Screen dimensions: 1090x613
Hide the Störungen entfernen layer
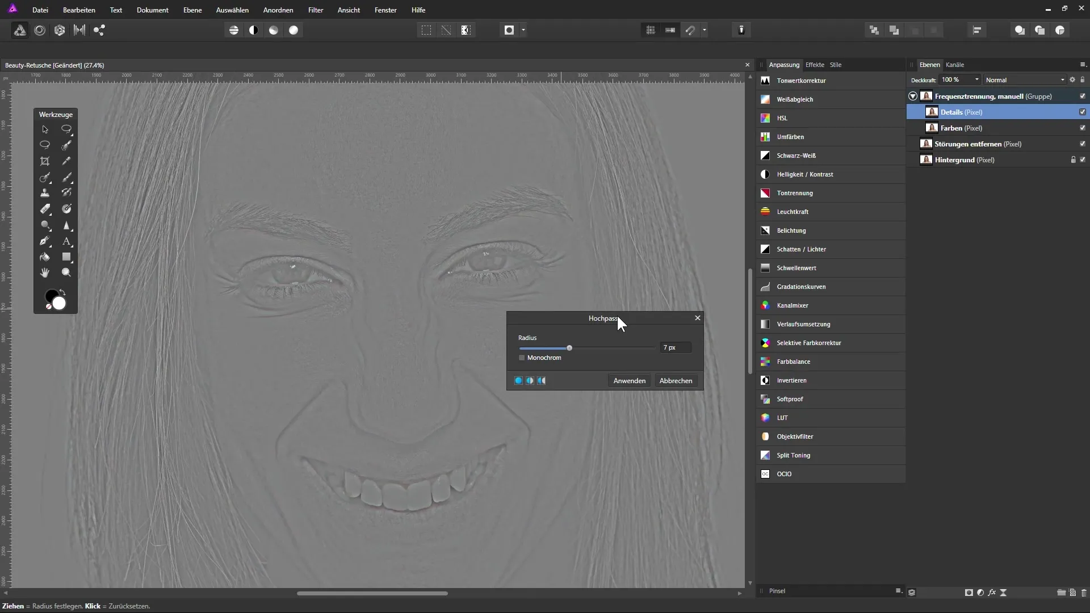click(x=1083, y=144)
